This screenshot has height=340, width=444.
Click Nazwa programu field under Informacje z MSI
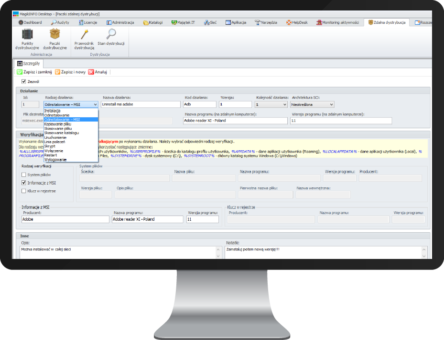(x=148, y=219)
